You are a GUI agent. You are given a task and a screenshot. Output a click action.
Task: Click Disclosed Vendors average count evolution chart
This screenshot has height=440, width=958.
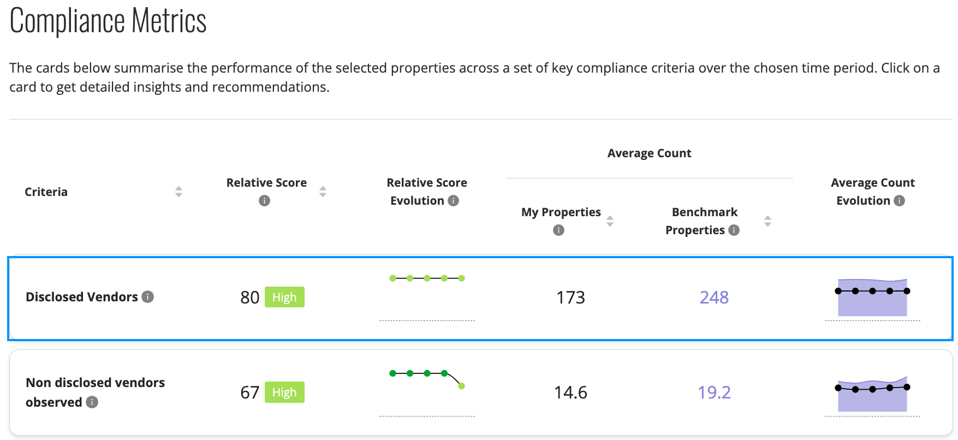tap(872, 299)
